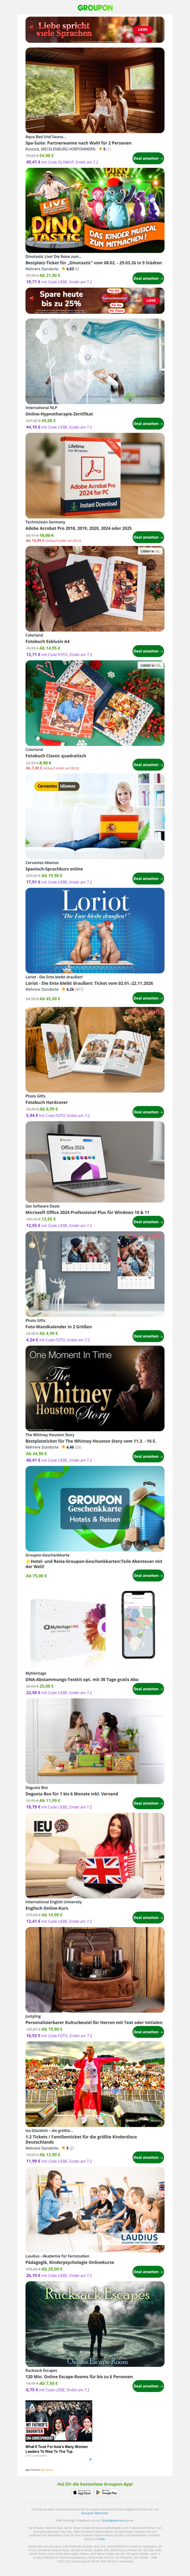Click "Deal ansehen" for MyHeritage DNA test kit
Viewport: 190px width, 2576px height.
coord(147,1689)
